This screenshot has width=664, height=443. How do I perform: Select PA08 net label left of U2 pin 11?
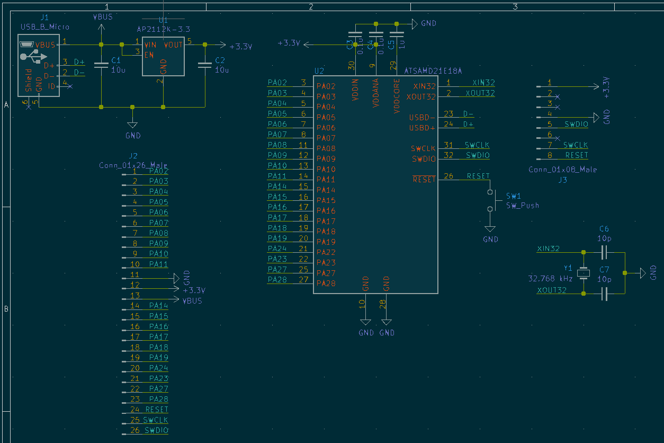pos(277,145)
